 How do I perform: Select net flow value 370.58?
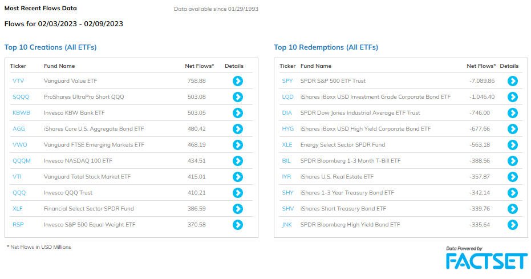(197, 224)
